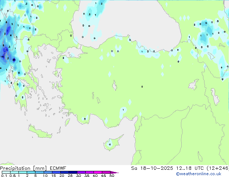Click the '15' precipitation value on the map
The image size is (229, 177).
(x=2, y=57)
